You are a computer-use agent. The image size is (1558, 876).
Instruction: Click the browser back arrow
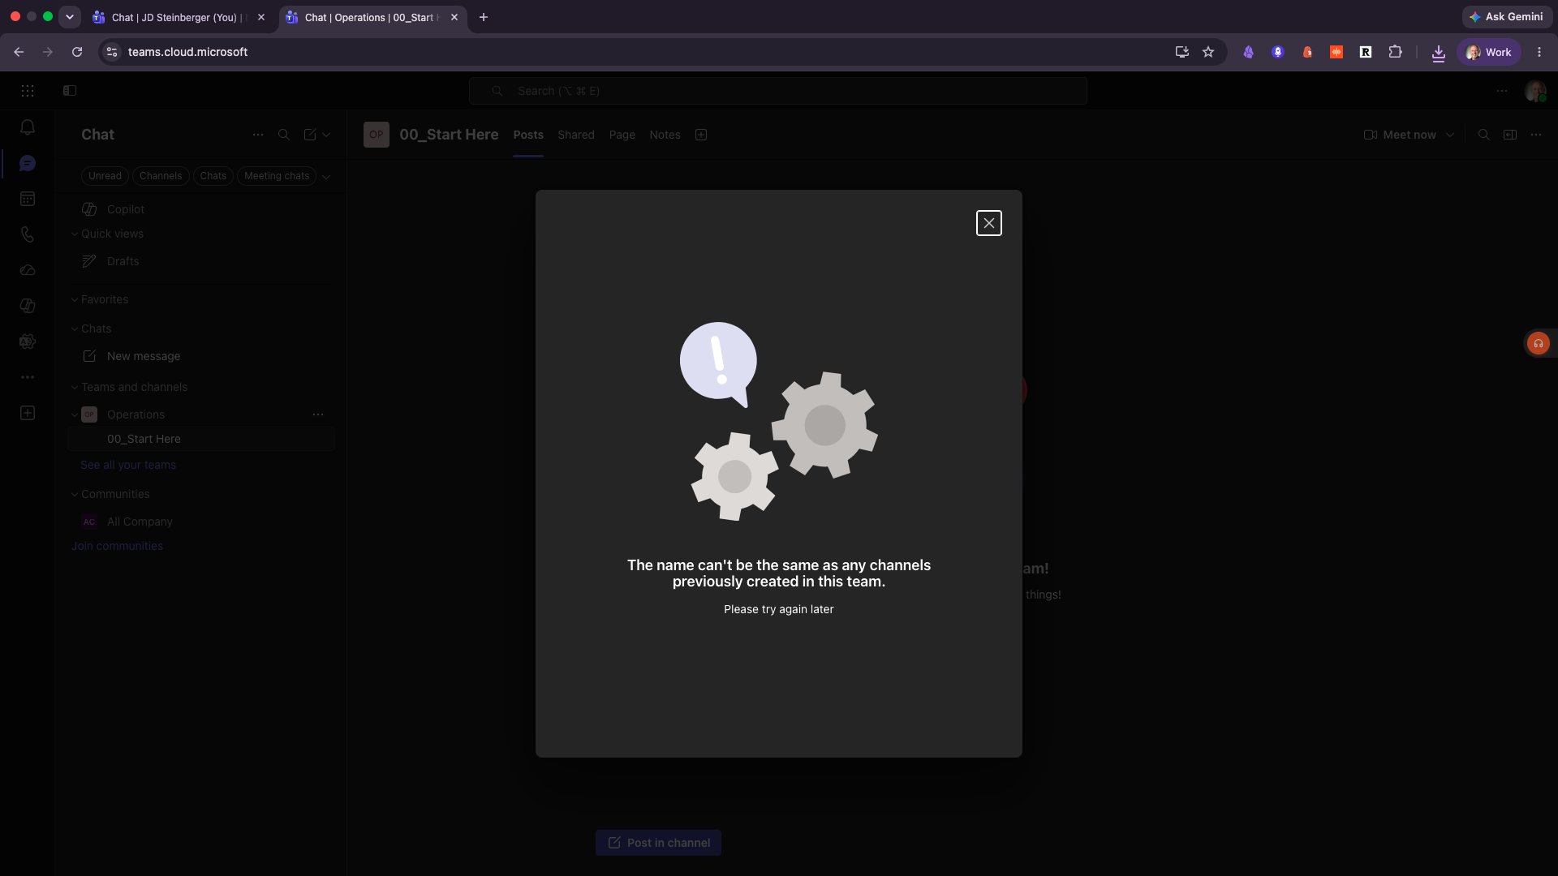pyautogui.click(x=19, y=52)
